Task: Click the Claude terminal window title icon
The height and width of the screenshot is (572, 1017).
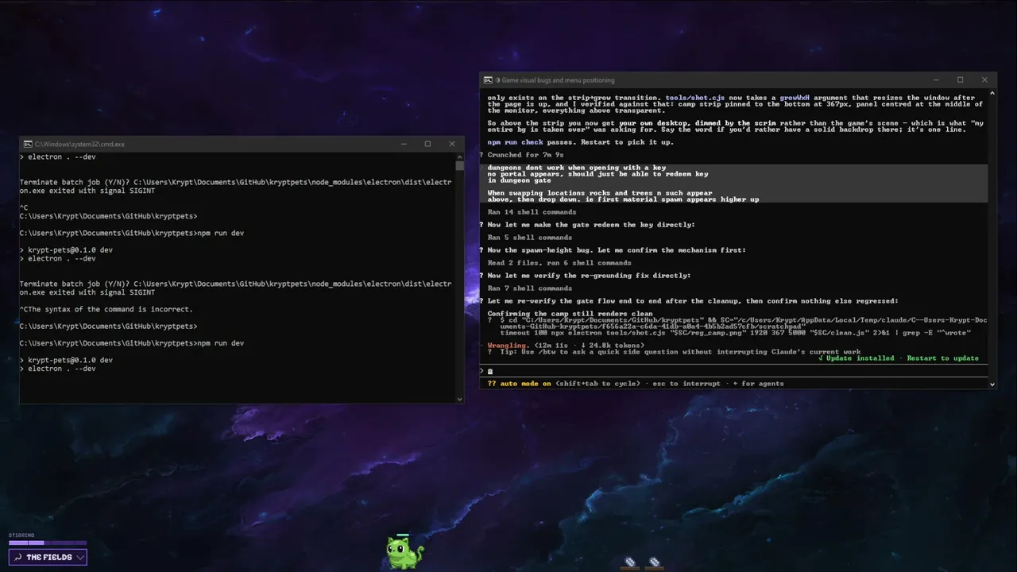Action: click(487, 80)
